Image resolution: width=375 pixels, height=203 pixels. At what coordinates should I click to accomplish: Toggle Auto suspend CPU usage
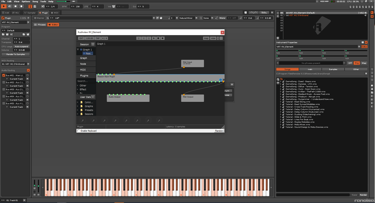22,46
